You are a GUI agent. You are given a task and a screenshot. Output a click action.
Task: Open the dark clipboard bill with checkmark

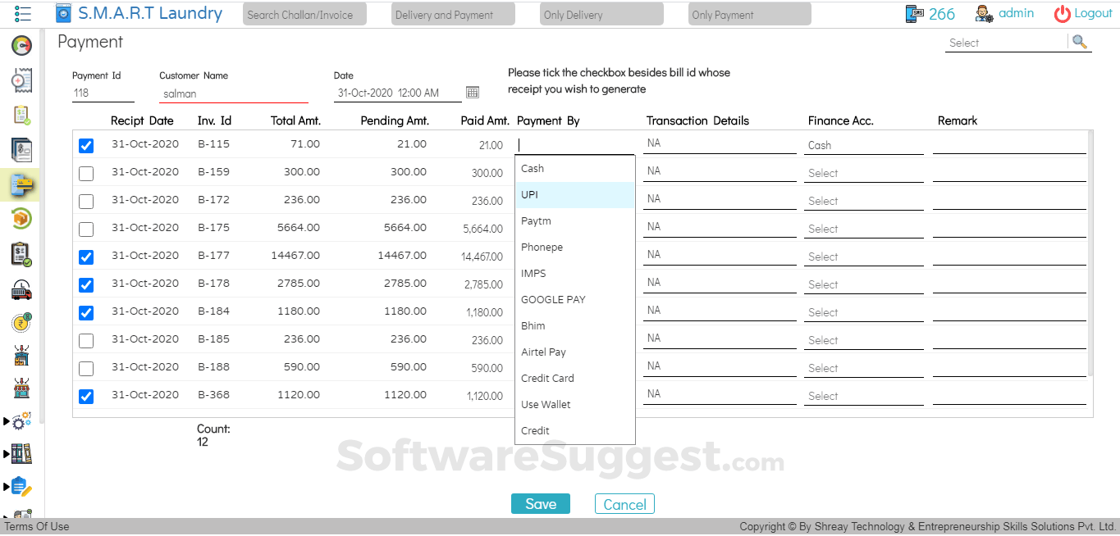coord(21,255)
